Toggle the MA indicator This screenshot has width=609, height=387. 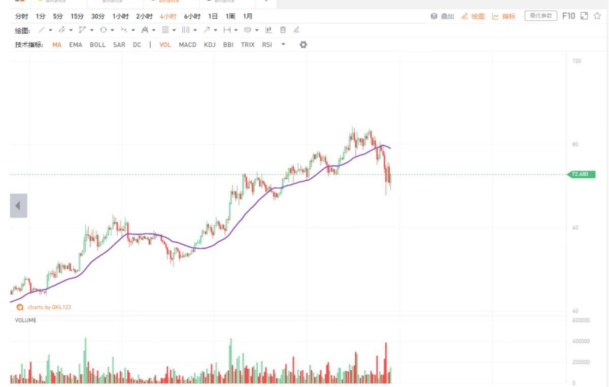coord(57,45)
